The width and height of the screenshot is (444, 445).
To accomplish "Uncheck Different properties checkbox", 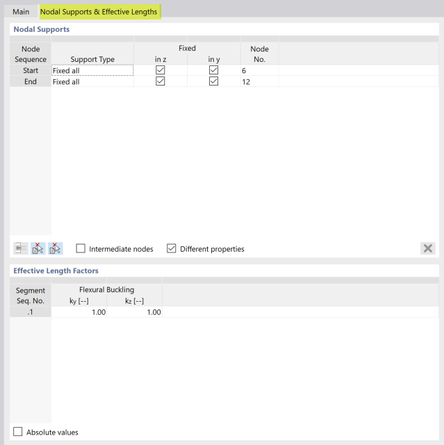I will coord(171,248).
